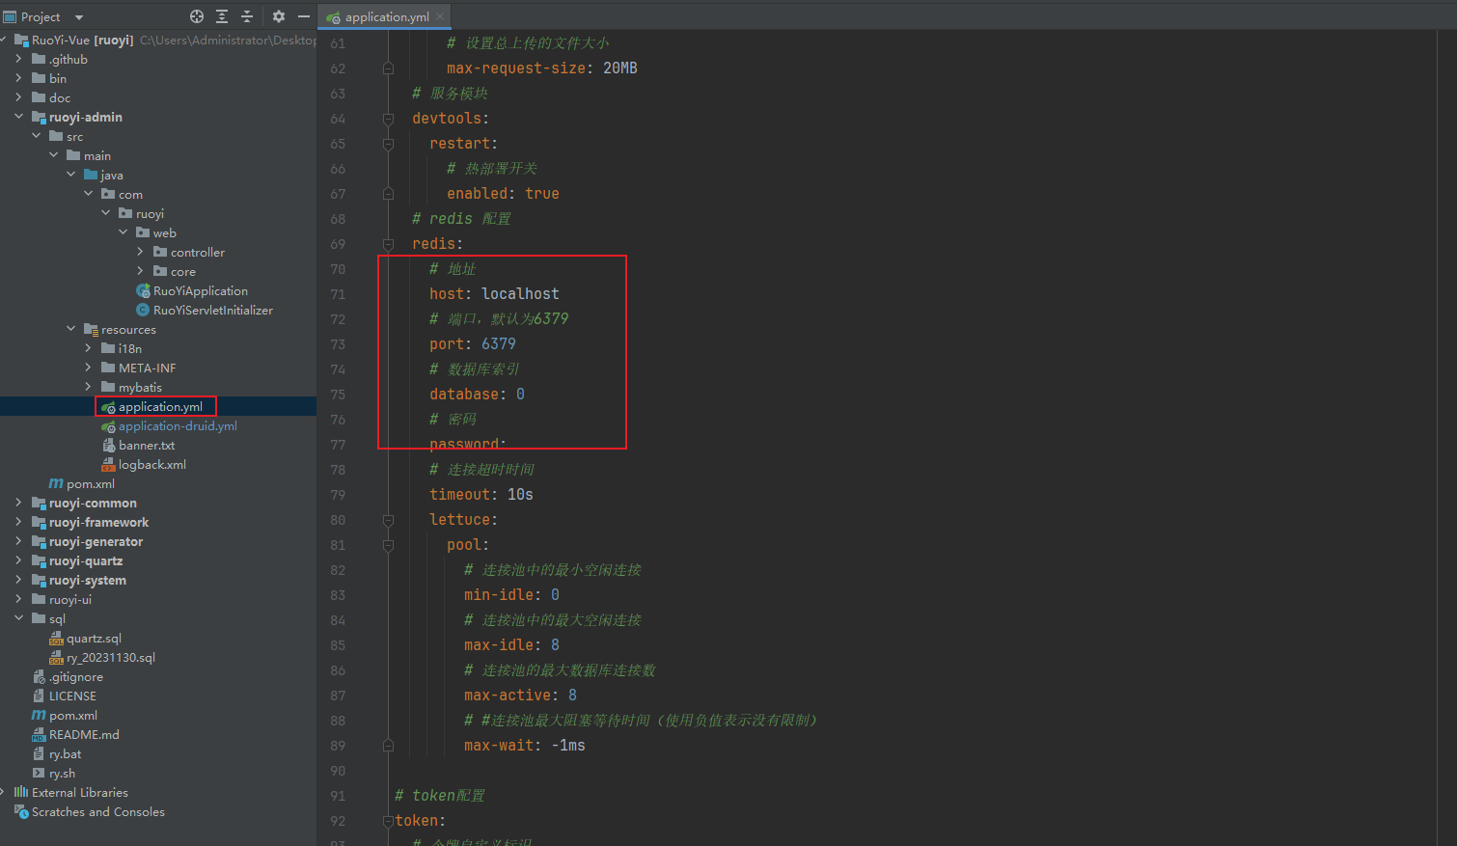Expand the ruoyi-quartz module
Screen dimensions: 1457x846
point(18,560)
